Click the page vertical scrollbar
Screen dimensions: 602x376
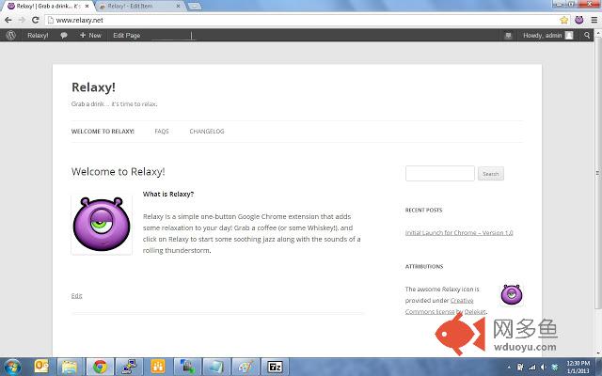[x=598, y=173]
